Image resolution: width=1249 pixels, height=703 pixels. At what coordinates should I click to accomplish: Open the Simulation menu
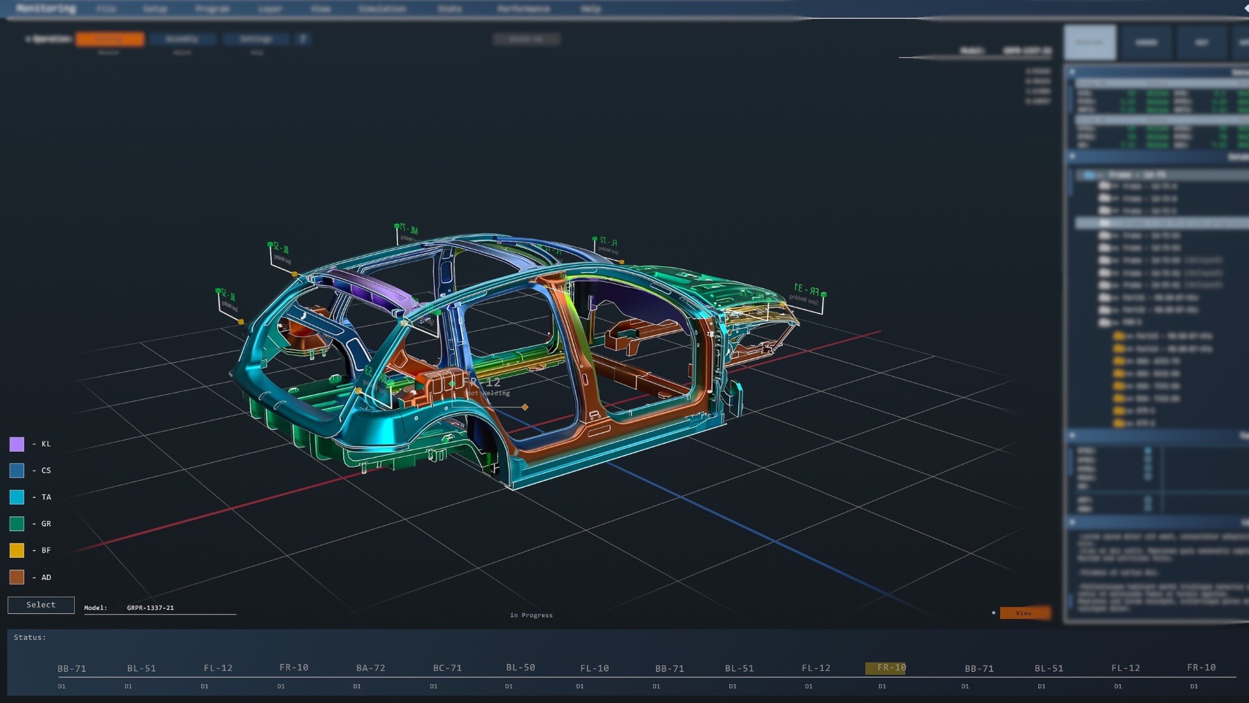pyautogui.click(x=381, y=8)
